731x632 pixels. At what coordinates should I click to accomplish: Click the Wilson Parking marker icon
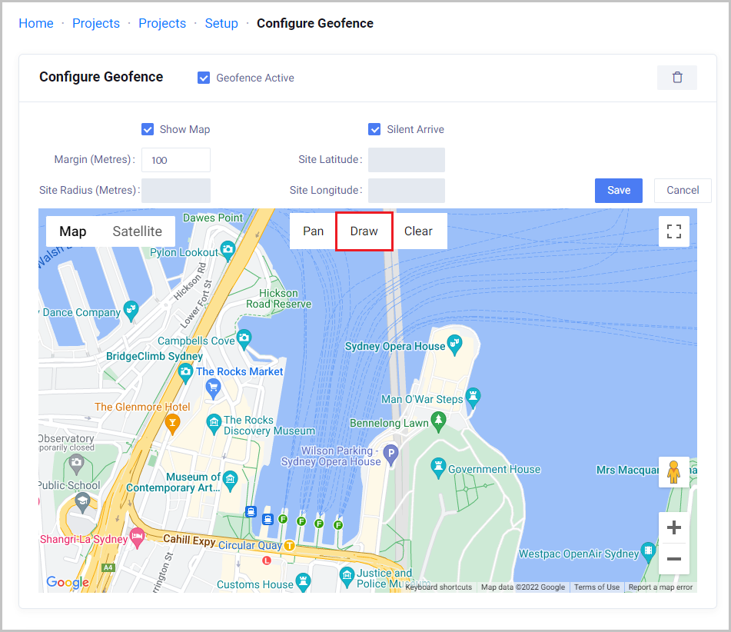(x=391, y=454)
